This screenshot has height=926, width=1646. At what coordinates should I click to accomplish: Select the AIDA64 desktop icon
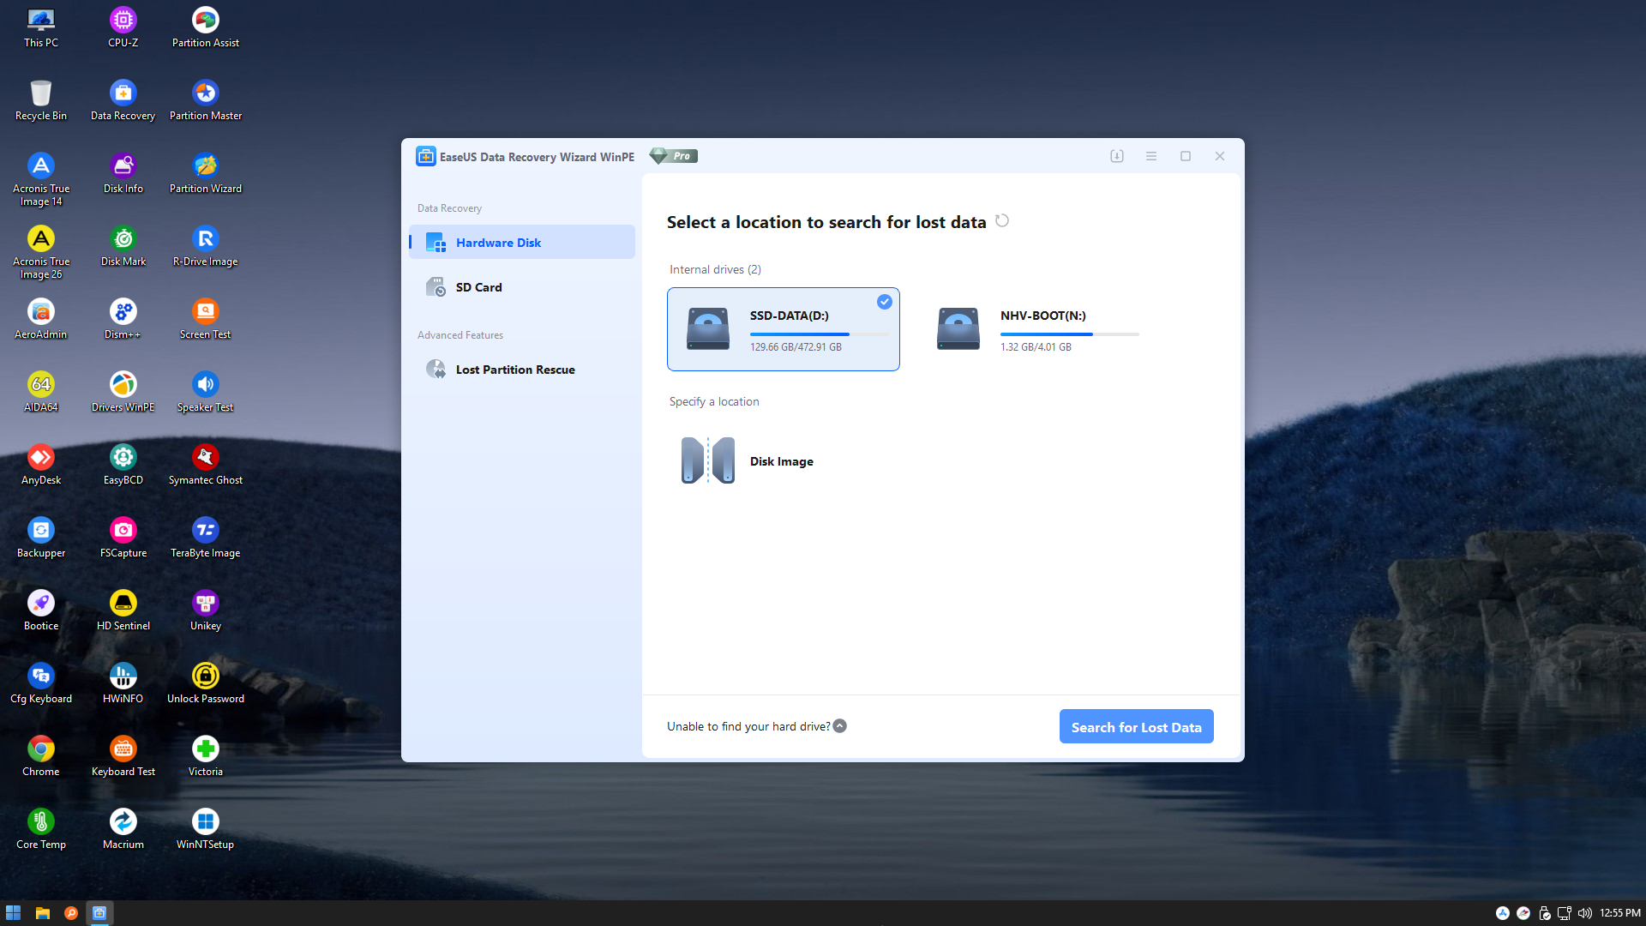[x=41, y=393]
